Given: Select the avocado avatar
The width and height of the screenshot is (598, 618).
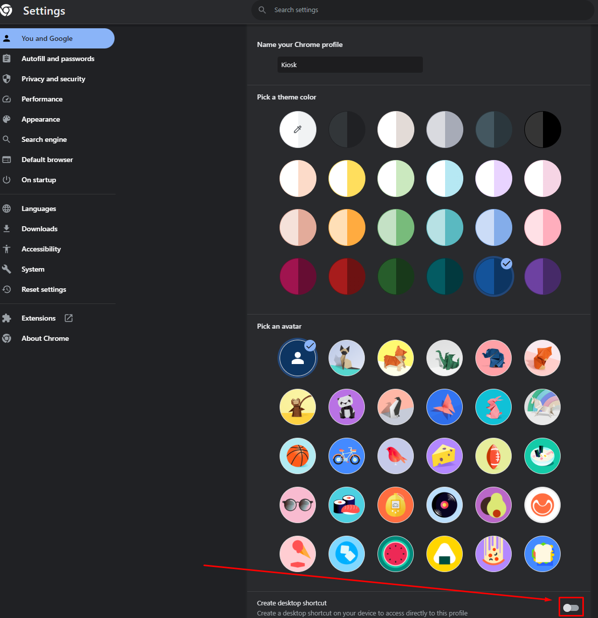Looking at the screenshot, I should click(494, 505).
